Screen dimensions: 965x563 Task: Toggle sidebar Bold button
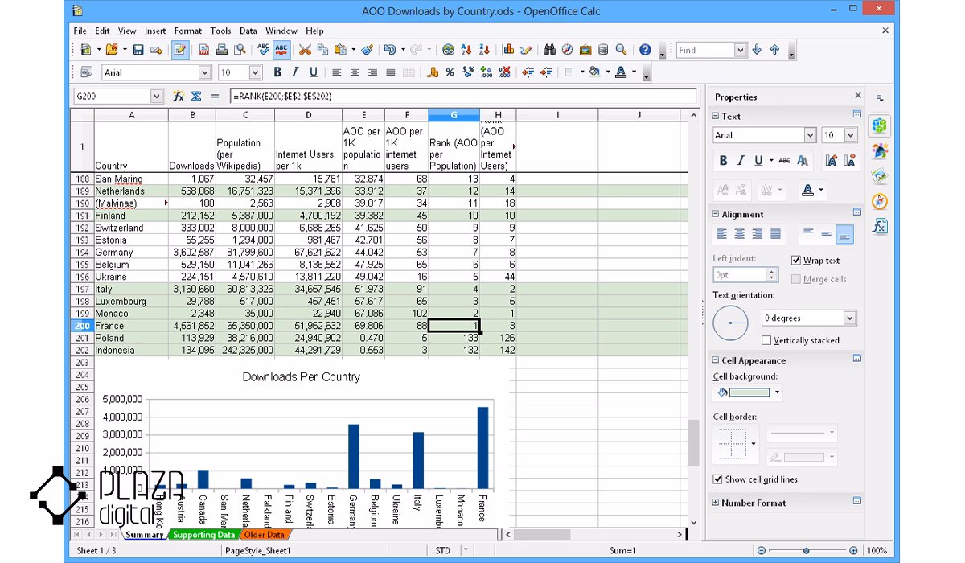tap(723, 161)
